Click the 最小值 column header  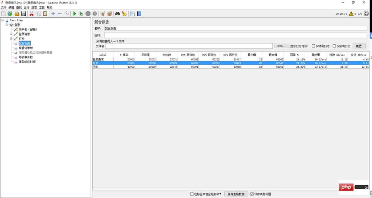252,55
